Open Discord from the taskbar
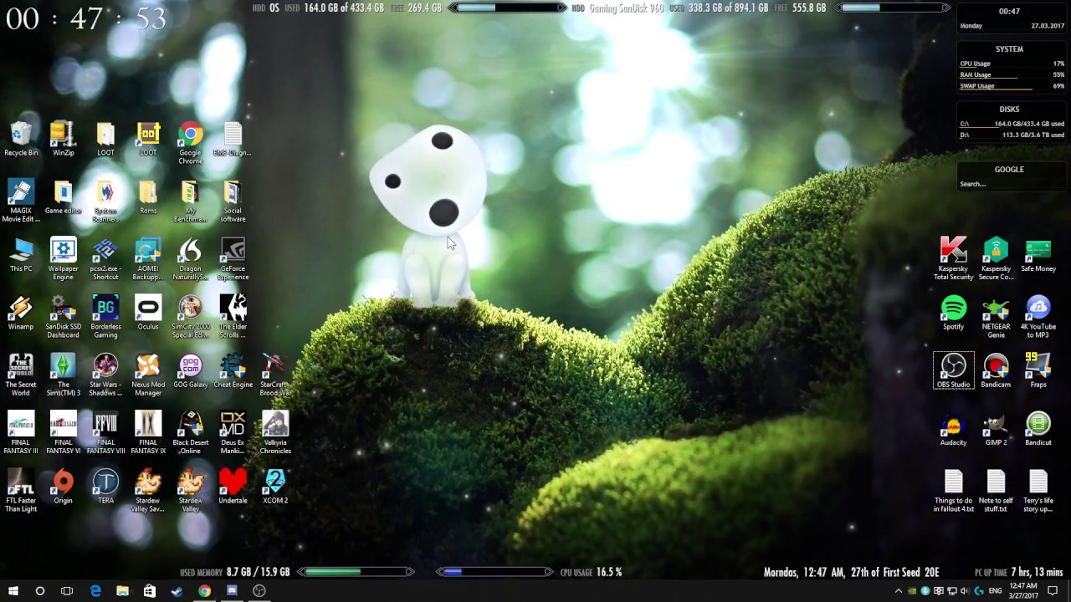The height and width of the screenshot is (602, 1071). 232,590
